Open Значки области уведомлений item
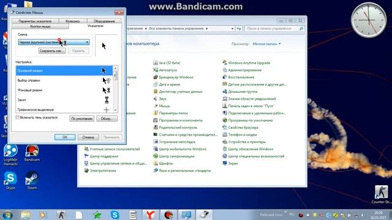Image resolution: width=392 pixels, height=220 pixels. 249,99
